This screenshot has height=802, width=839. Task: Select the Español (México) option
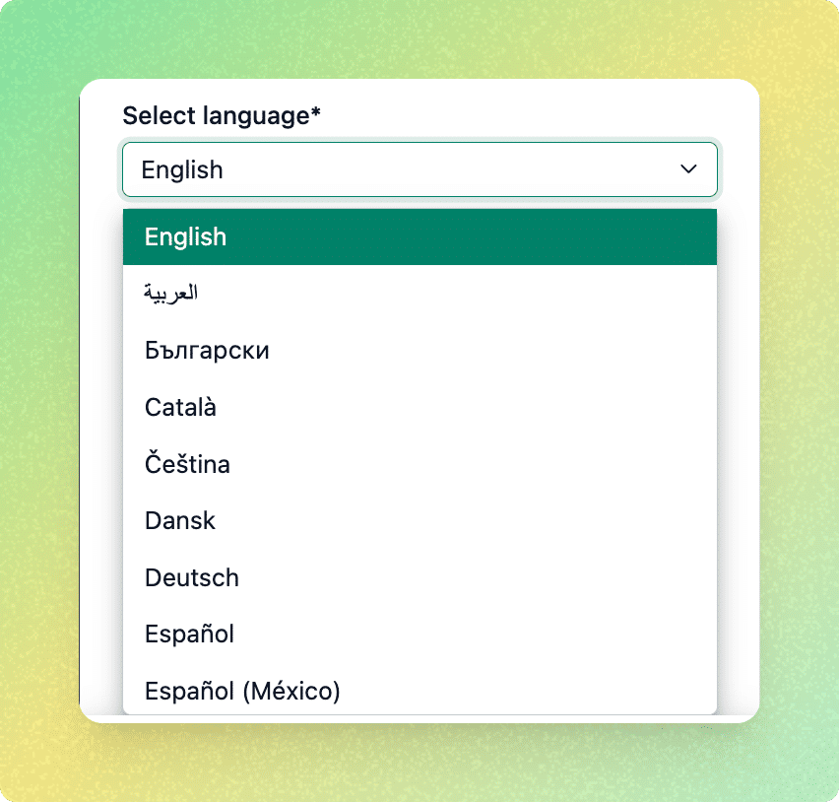click(242, 691)
